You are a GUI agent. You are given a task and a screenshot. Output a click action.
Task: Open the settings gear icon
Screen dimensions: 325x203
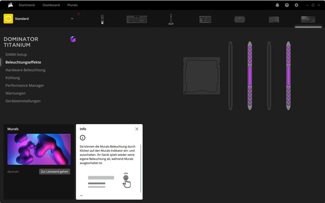point(297,5)
